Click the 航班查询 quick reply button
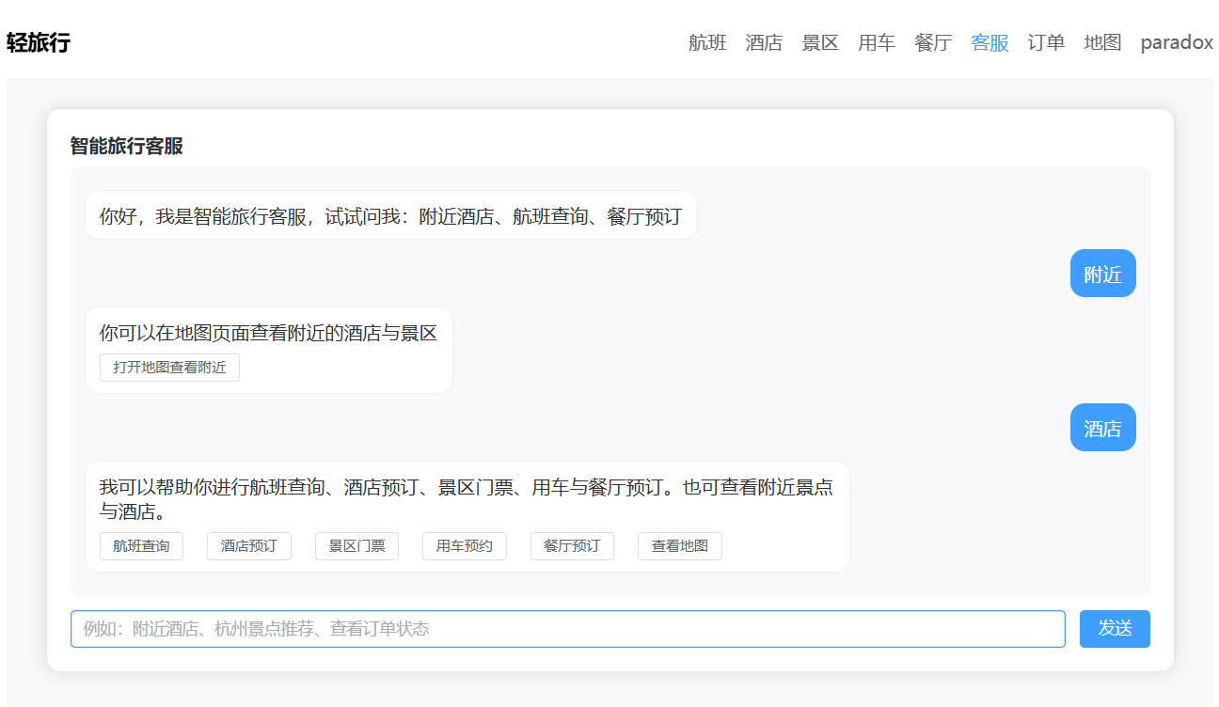This screenshot has width=1219, height=707. 141,546
